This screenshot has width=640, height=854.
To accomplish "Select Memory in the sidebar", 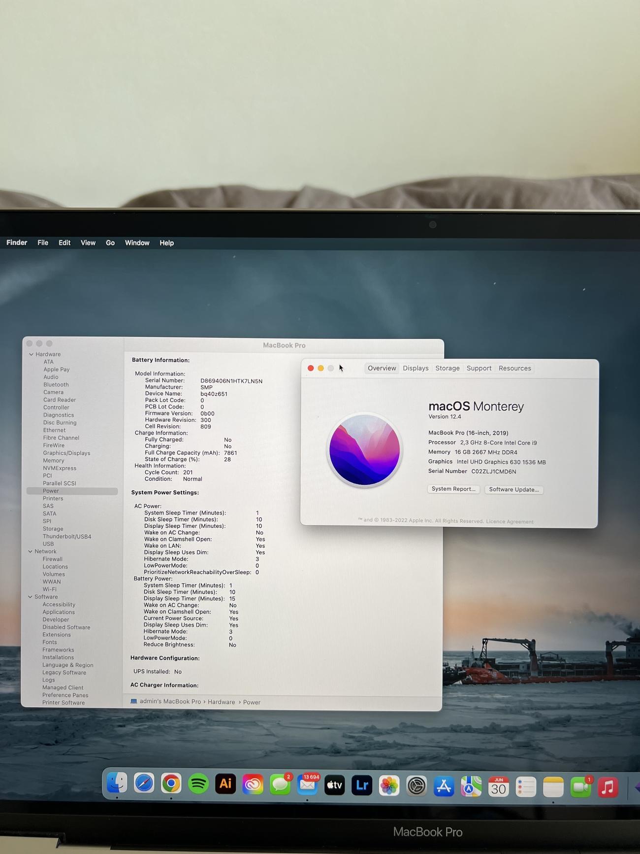I will tap(54, 460).
